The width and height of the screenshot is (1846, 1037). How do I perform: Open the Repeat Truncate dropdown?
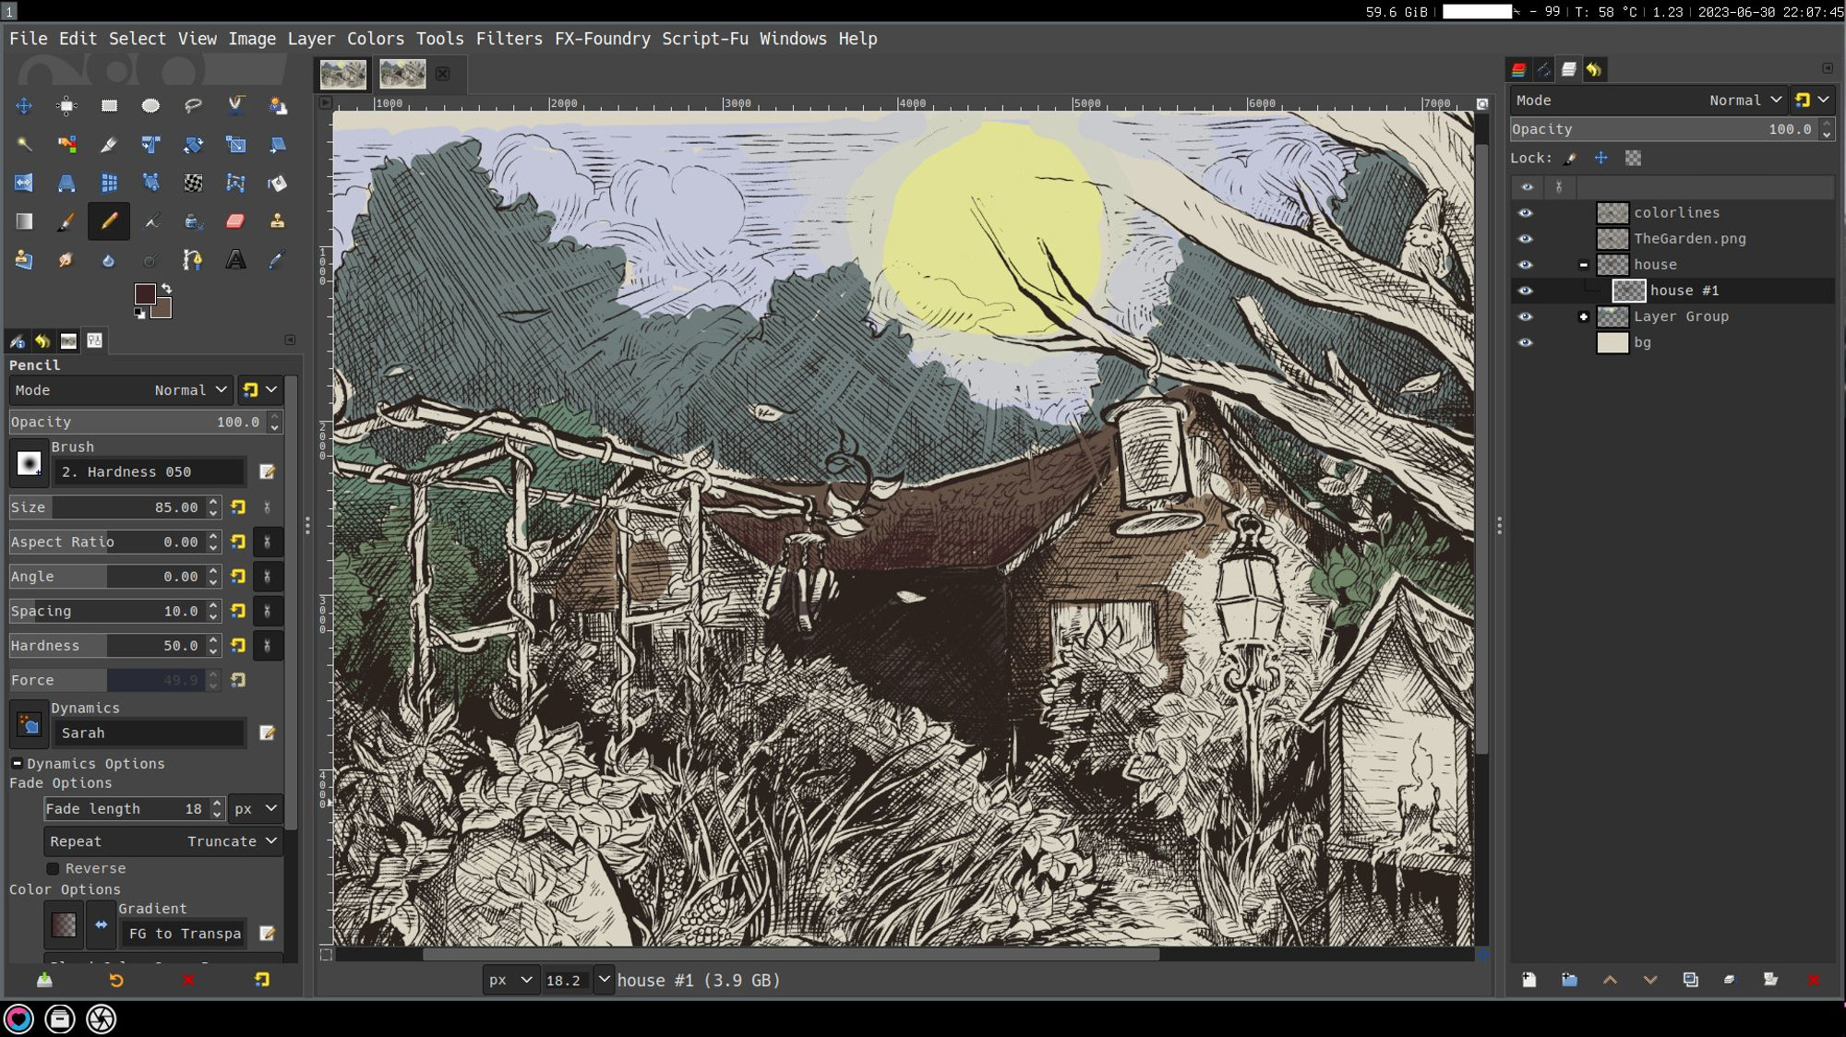tap(163, 841)
